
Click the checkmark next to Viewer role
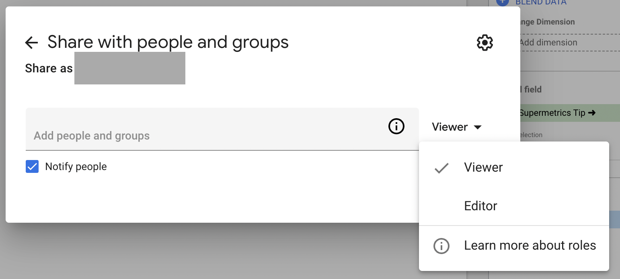[441, 168]
